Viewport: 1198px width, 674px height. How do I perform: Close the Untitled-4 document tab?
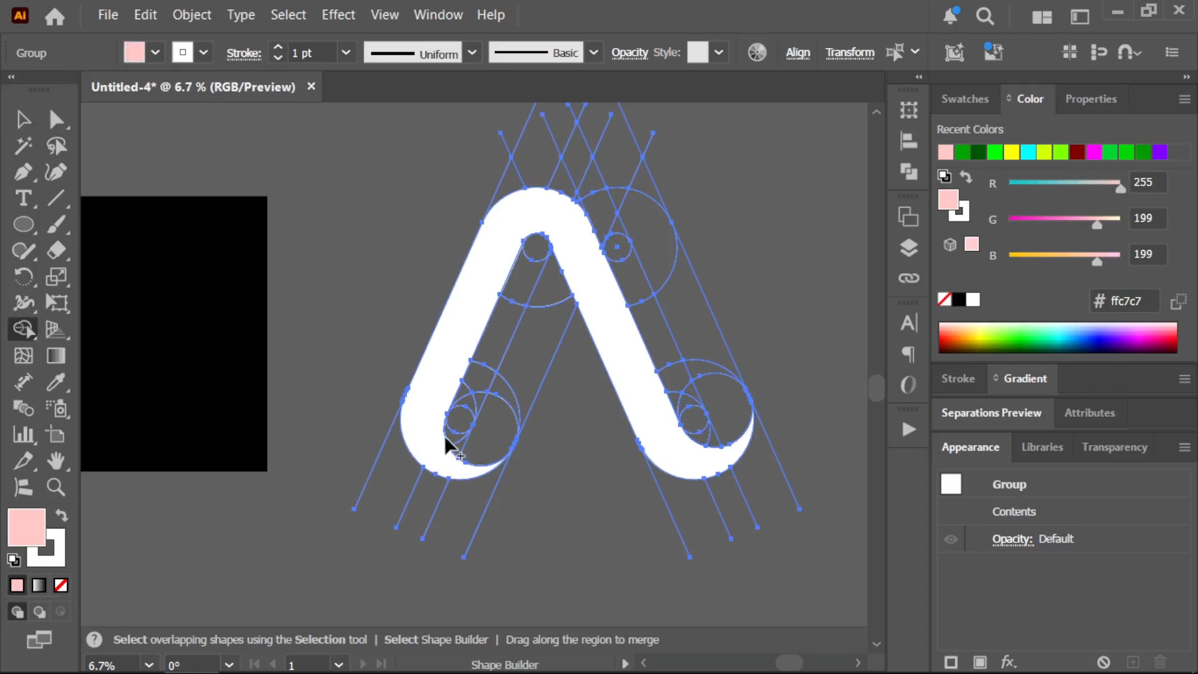pyautogui.click(x=311, y=86)
